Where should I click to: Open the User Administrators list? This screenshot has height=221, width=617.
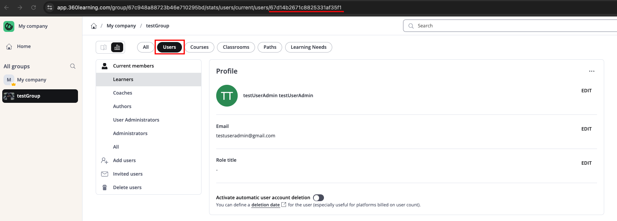[149, 120]
